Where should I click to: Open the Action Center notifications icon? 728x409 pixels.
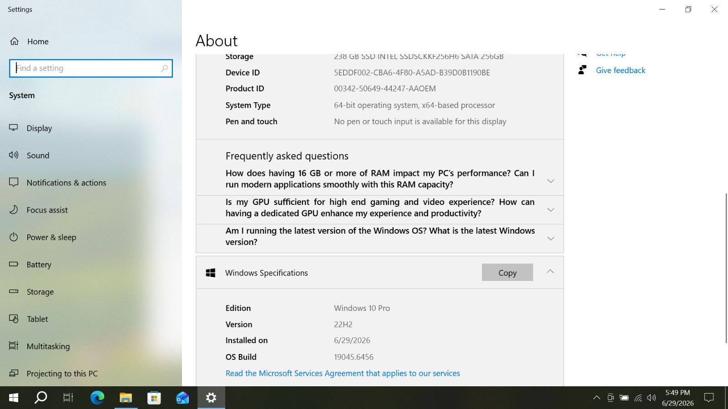[709, 398]
